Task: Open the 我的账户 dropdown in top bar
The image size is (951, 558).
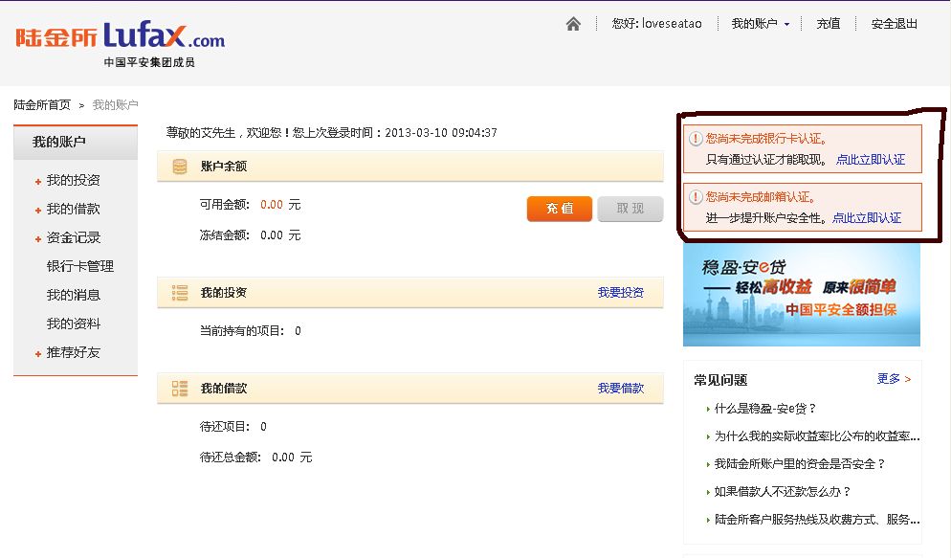Action: click(x=761, y=24)
